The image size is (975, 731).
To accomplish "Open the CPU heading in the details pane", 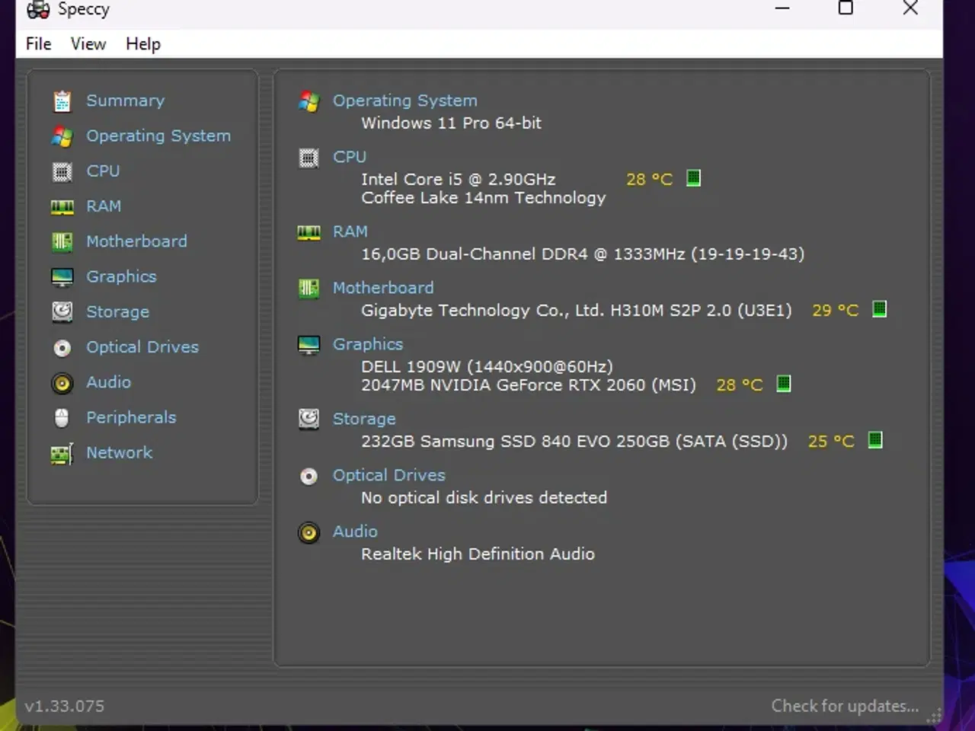I will (x=350, y=156).
